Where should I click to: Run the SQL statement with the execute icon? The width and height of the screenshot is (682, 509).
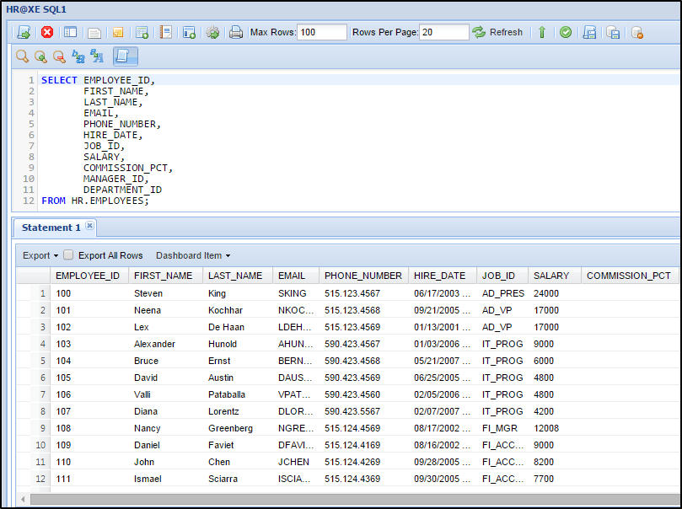(24, 32)
